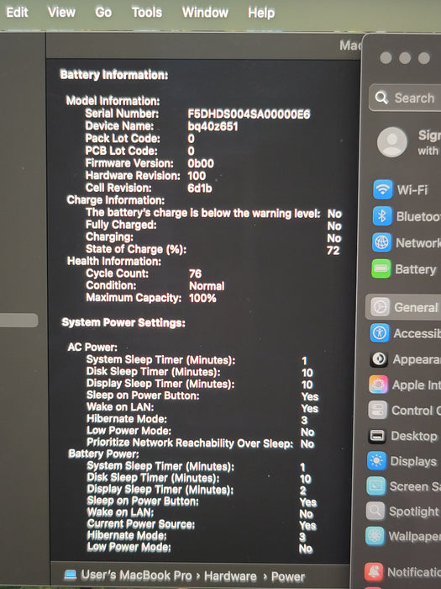This screenshot has height=589, width=441.
Task: Select the General gear icon
Action: tap(381, 307)
